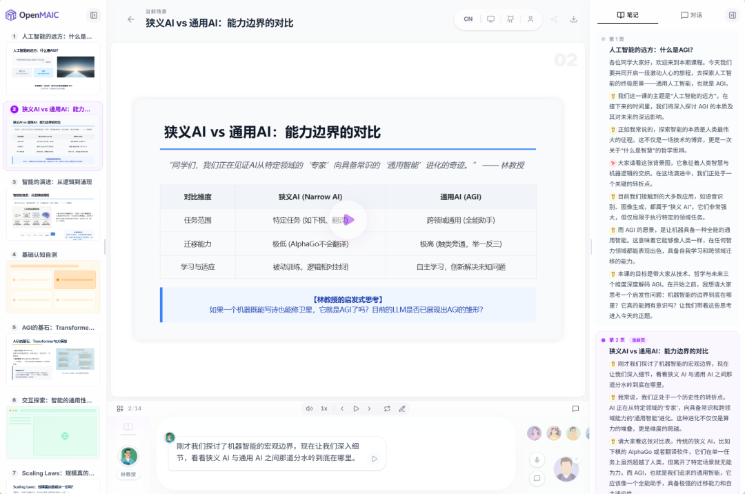Open the presenter profile icon

point(530,19)
